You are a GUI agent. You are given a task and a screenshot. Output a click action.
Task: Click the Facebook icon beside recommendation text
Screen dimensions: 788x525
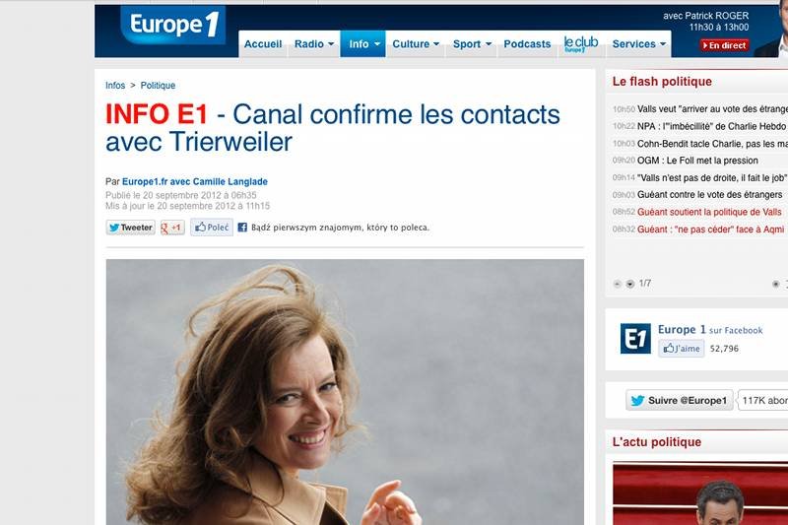coord(242,228)
